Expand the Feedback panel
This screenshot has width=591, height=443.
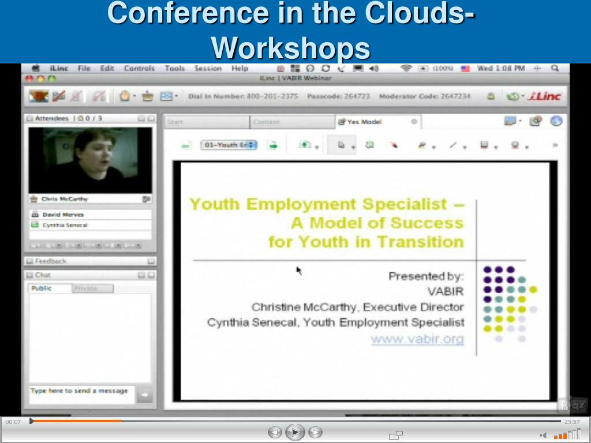pos(151,261)
